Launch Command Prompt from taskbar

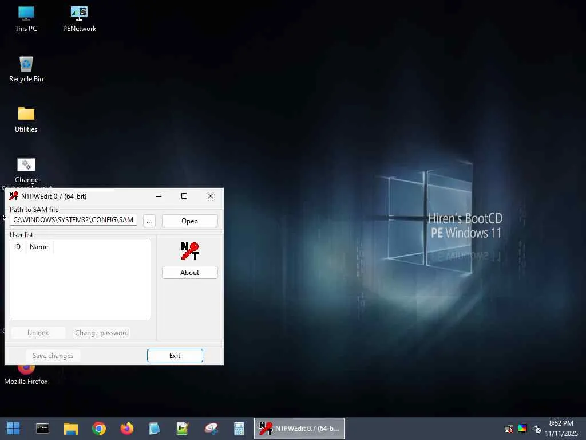tap(42, 429)
